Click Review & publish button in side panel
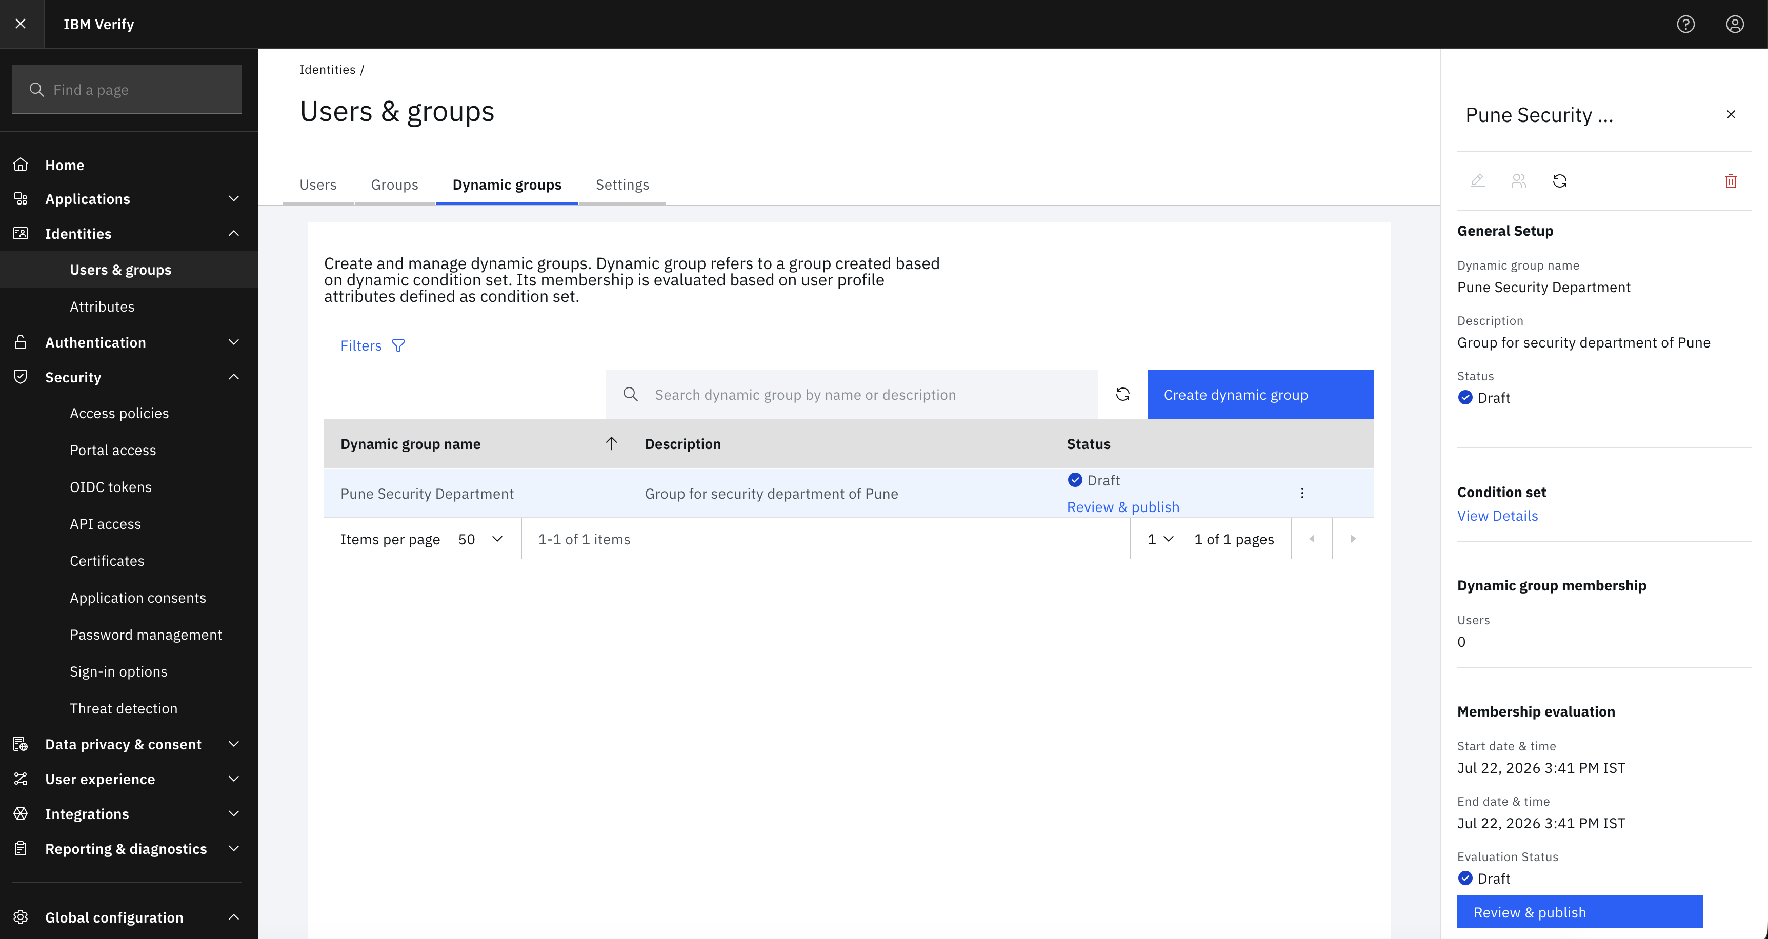 pyautogui.click(x=1580, y=911)
